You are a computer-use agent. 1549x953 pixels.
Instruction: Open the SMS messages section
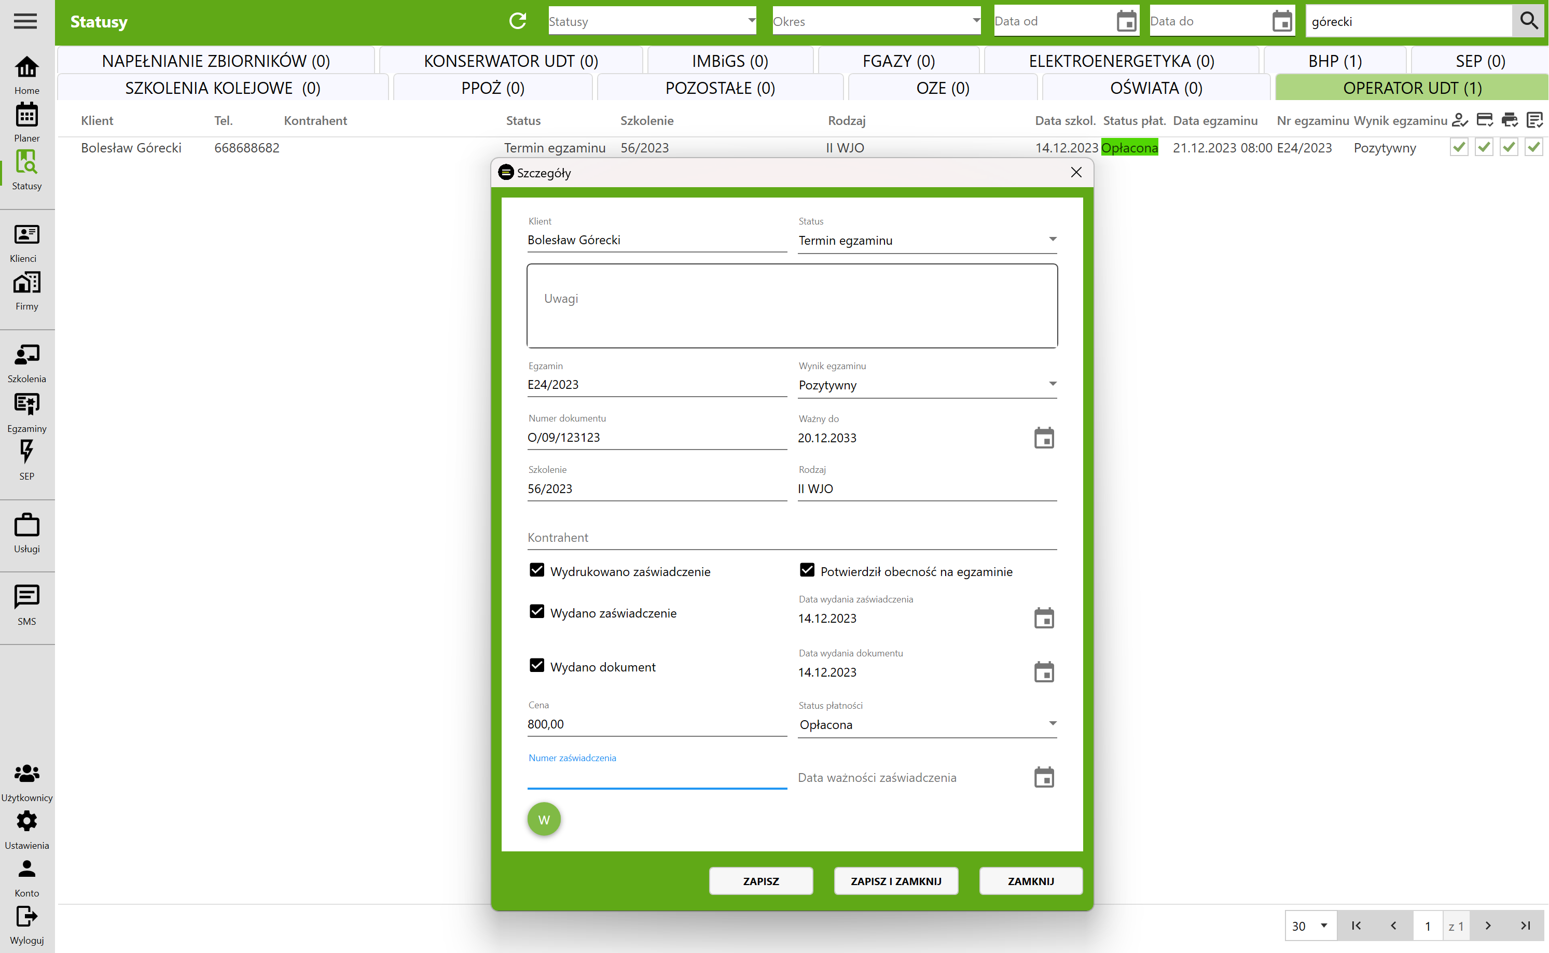pos(26,606)
